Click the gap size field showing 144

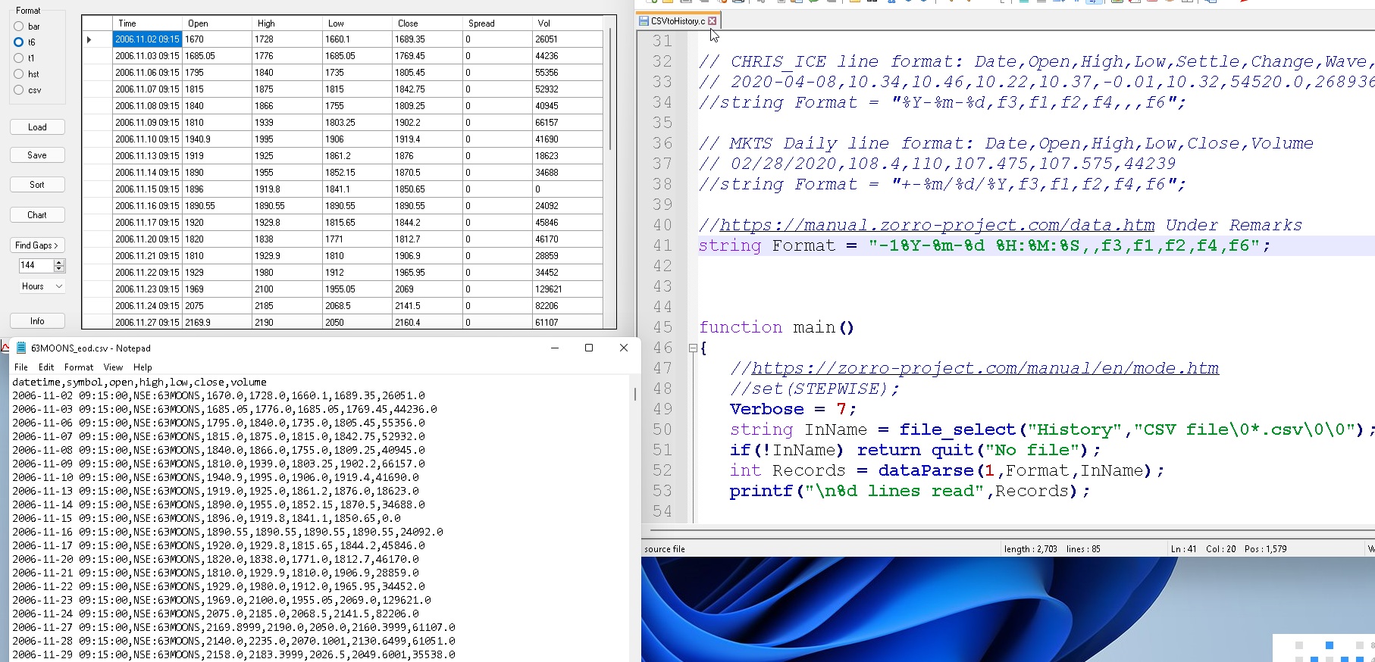coord(35,265)
